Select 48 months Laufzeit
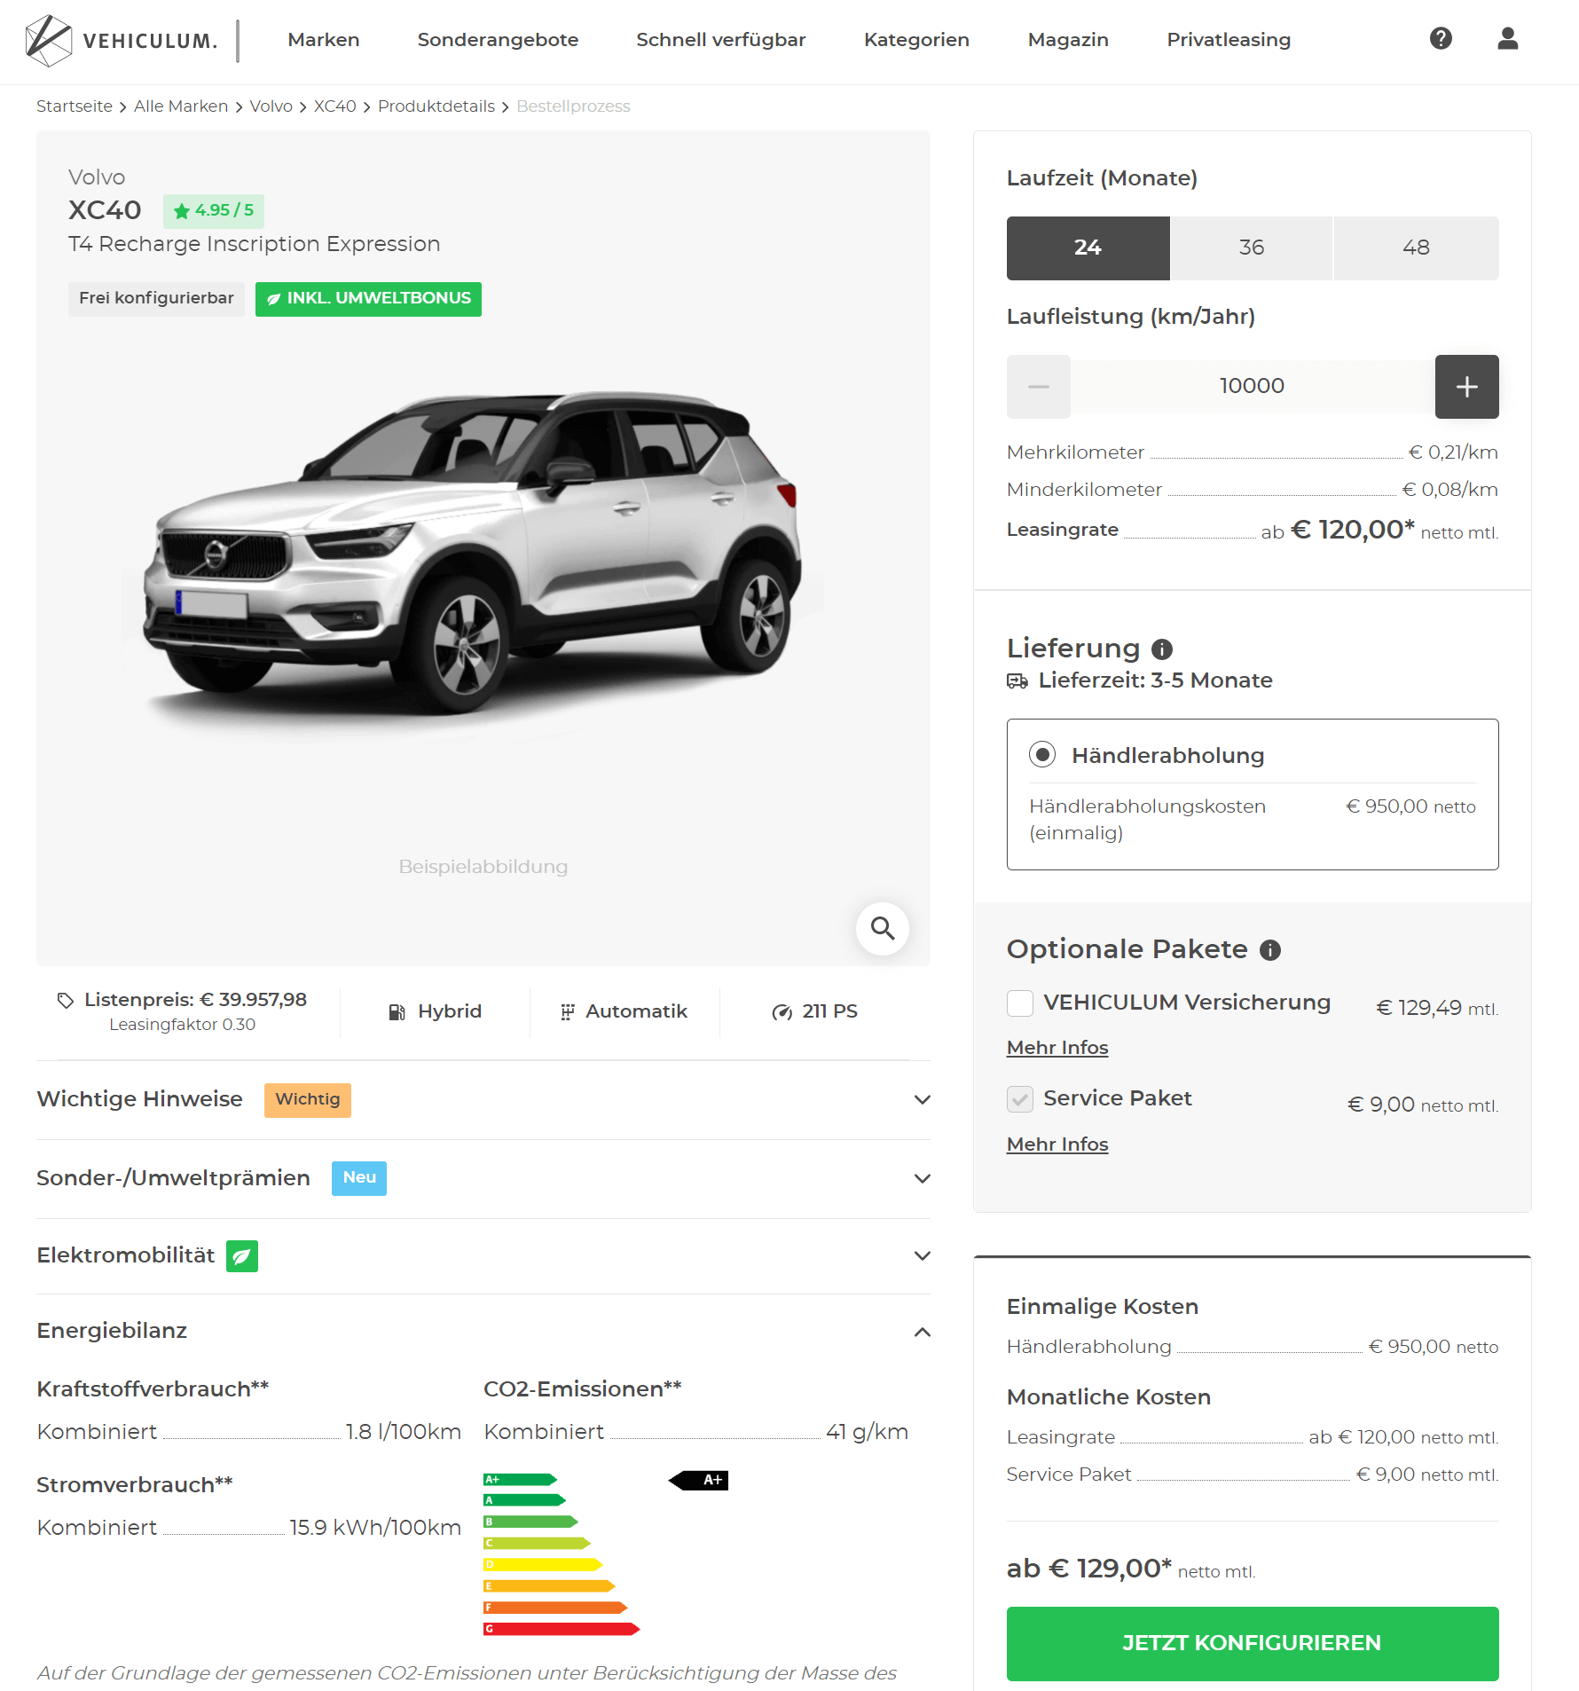Image resolution: width=1579 pixels, height=1691 pixels. [1417, 248]
